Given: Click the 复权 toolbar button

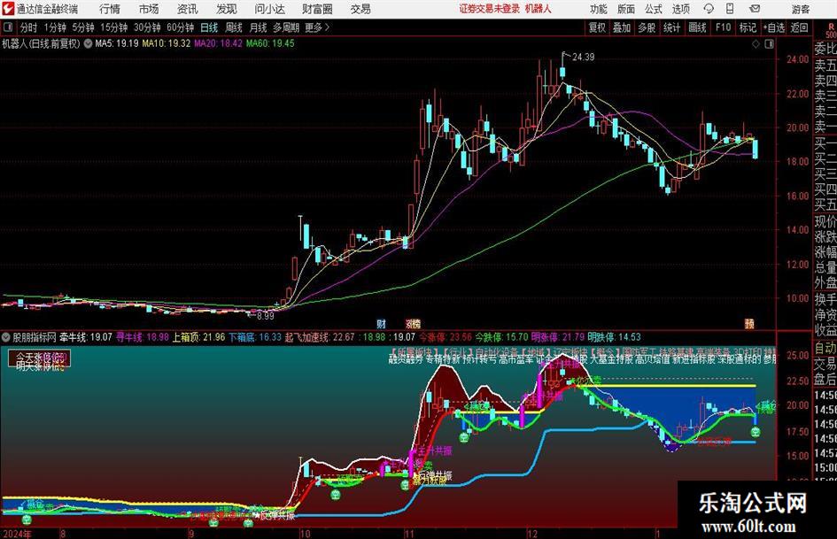Looking at the screenshot, I should coord(597,27).
